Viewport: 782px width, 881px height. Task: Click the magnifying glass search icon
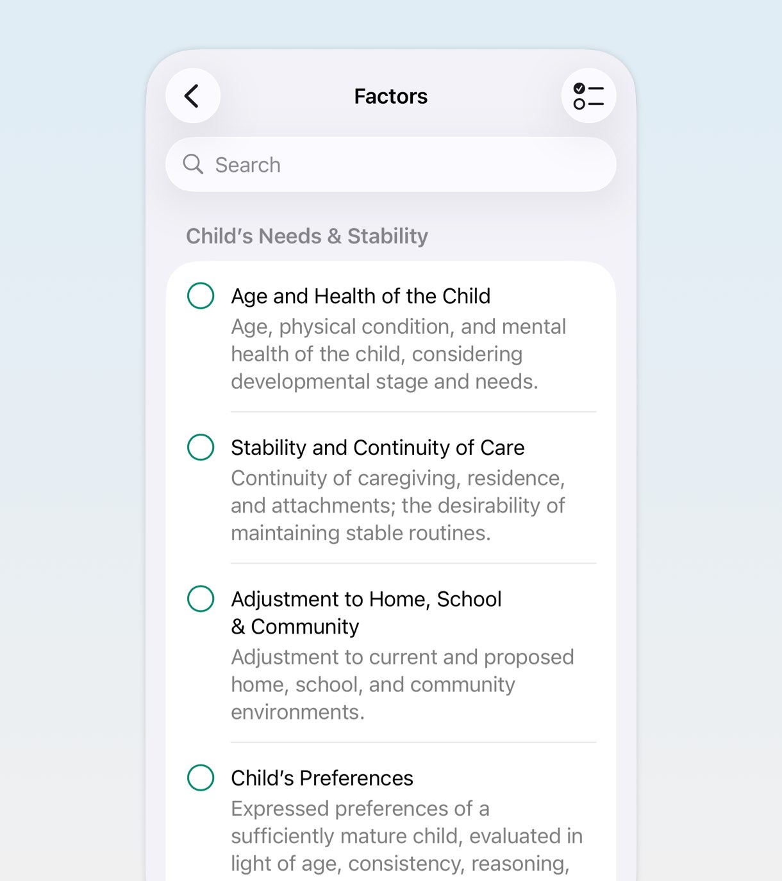pyautogui.click(x=193, y=165)
